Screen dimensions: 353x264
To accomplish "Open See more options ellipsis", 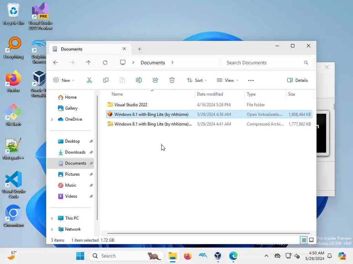I will point(251,80).
